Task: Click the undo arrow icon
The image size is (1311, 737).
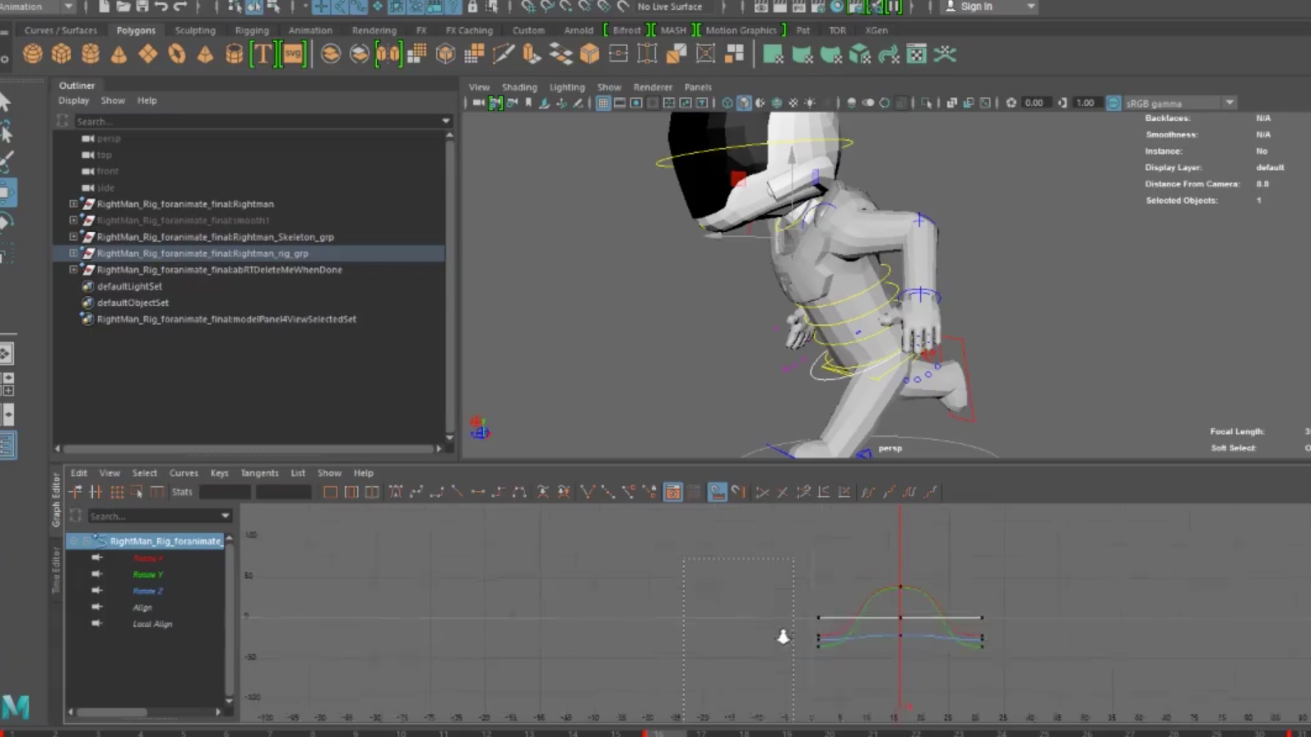Action: (161, 7)
